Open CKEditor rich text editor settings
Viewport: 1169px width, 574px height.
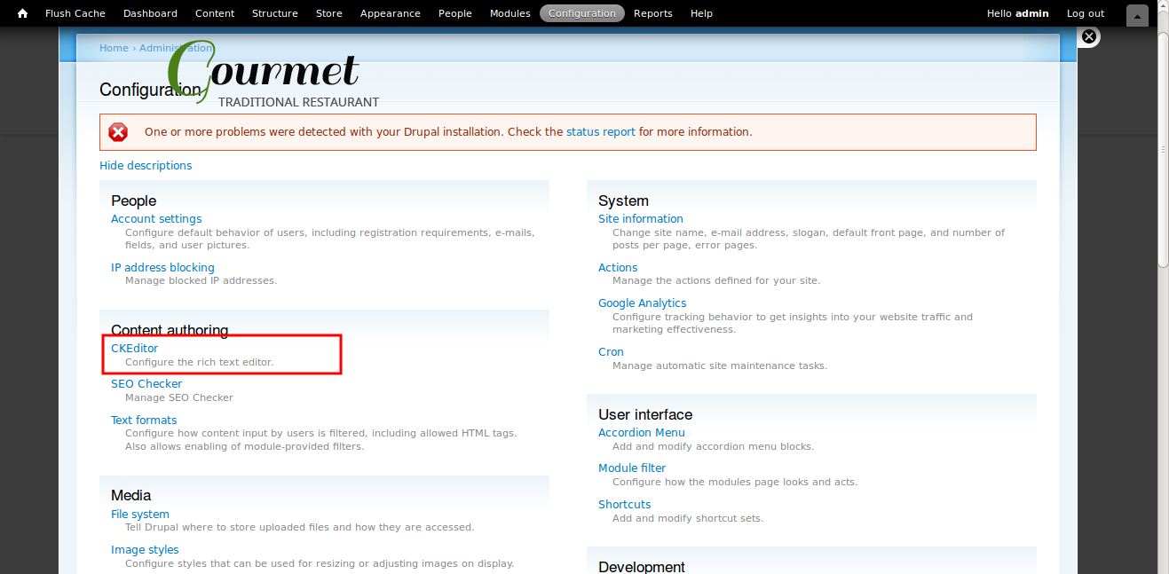[x=134, y=348]
